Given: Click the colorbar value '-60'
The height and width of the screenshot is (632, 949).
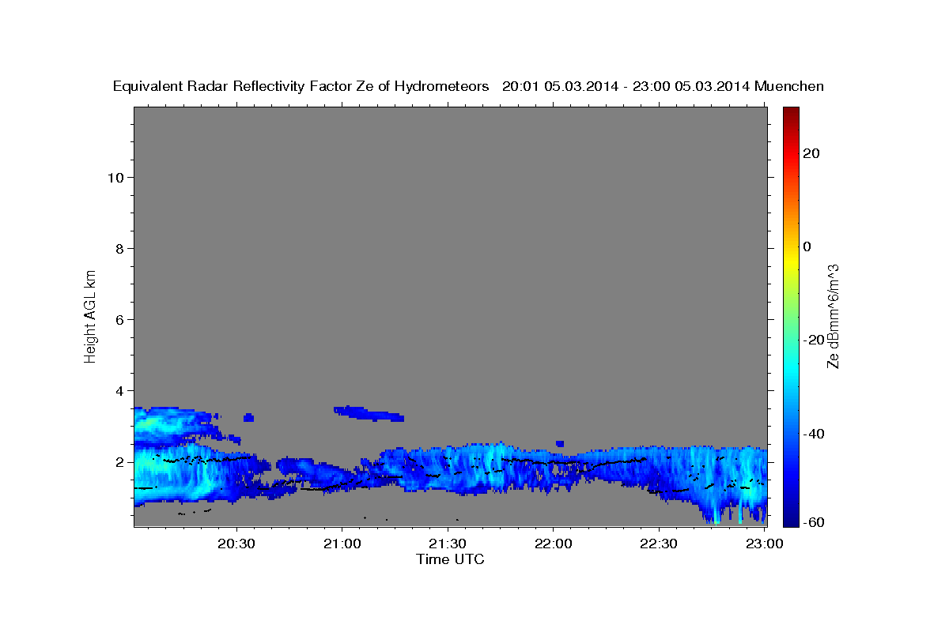Looking at the screenshot, I should point(812,523).
